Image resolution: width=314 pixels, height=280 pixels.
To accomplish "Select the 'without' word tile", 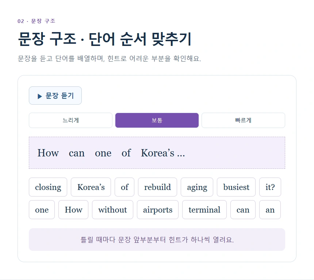I will (x=112, y=210).
